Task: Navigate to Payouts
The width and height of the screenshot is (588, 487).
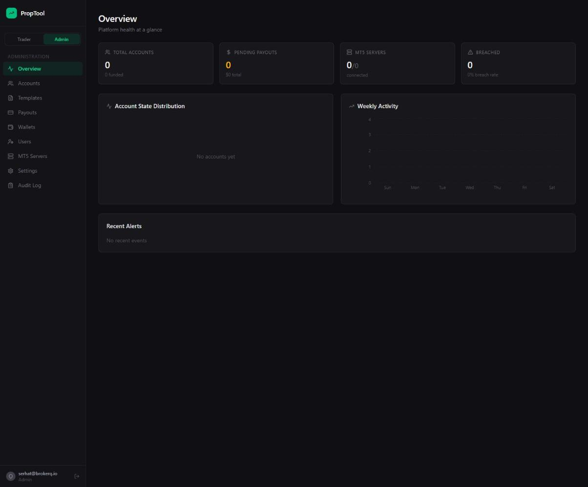Action: pos(43,113)
